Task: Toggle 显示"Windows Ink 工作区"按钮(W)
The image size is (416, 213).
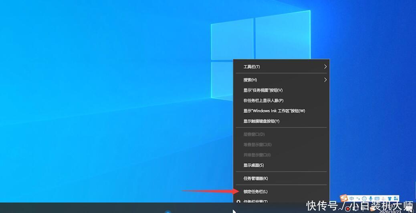Action: click(x=281, y=111)
